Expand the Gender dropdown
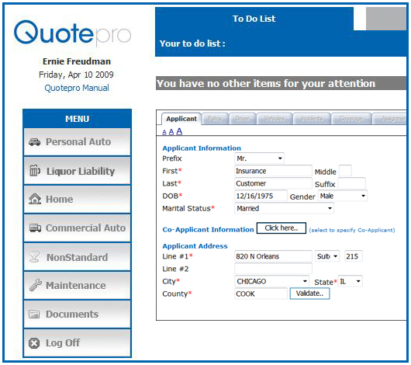The image size is (411, 365). coord(342,196)
